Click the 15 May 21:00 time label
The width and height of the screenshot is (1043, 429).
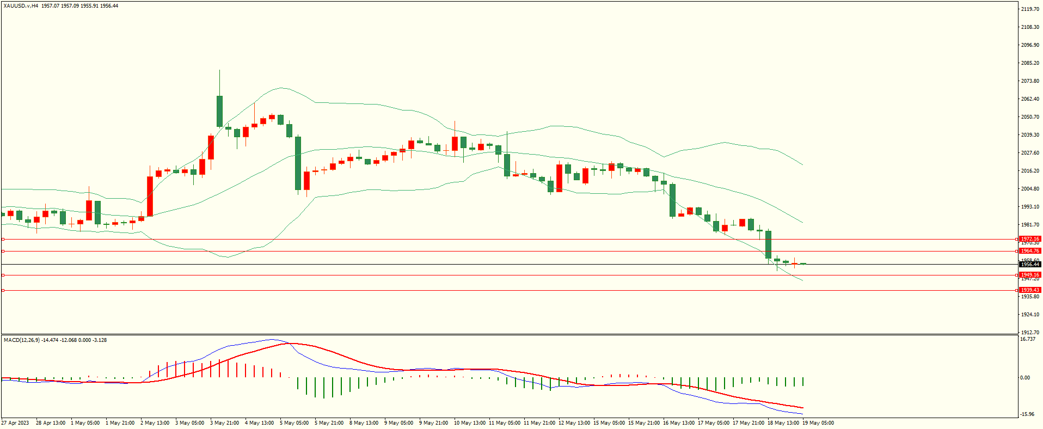644,423
